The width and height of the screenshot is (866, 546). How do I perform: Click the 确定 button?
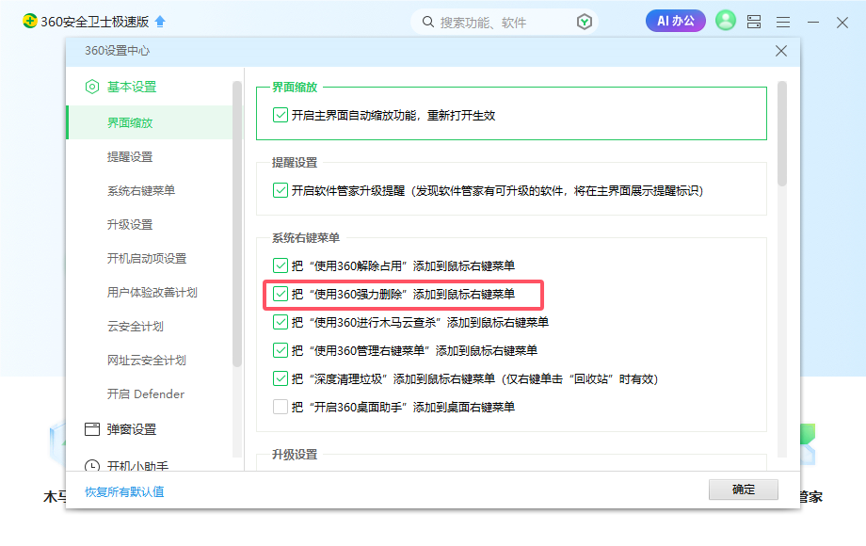(x=744, y=490)
